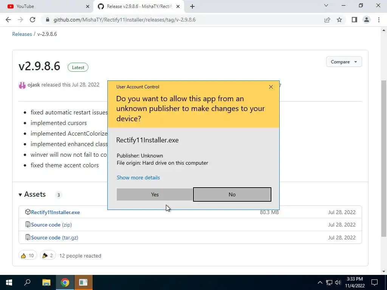The image size is (387, 290).
Task: Open File Explorer from taskbar
Action: (x=46, y=282)
